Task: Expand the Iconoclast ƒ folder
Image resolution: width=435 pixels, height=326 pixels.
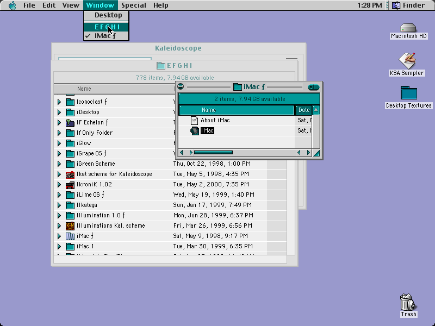Action: [x=59, y=102]
